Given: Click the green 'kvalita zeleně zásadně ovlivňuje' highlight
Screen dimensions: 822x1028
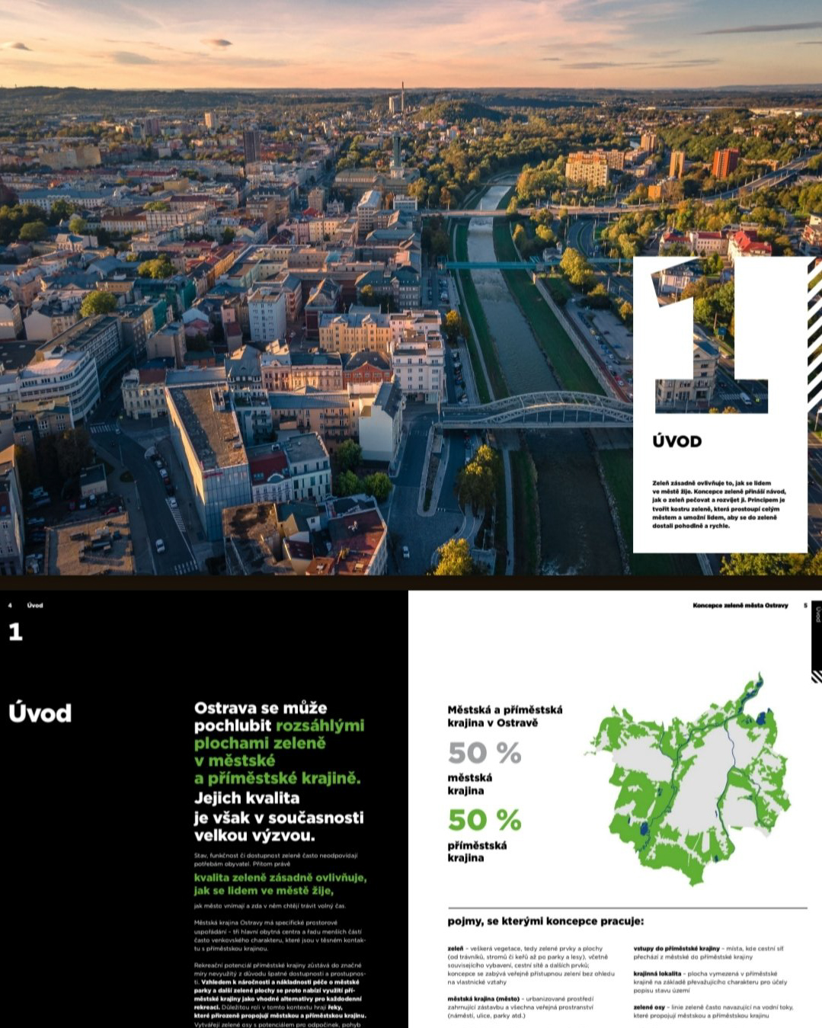Looking at the screenshot, I should tap(280, 883).
